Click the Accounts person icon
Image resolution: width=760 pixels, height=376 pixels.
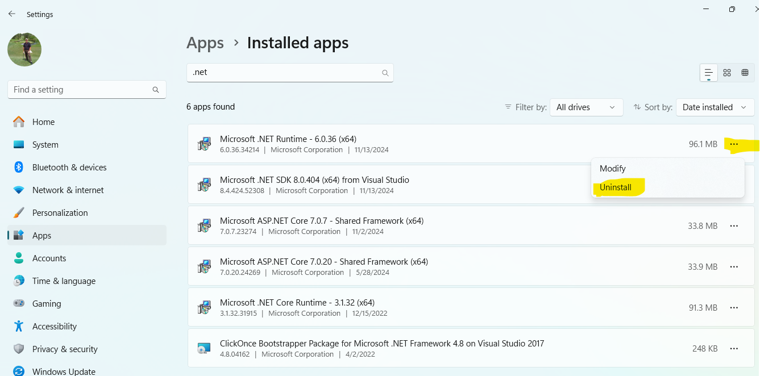coord(19,258)
